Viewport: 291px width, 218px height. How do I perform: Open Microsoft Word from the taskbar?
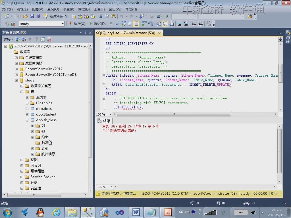(x=136, y=212)
